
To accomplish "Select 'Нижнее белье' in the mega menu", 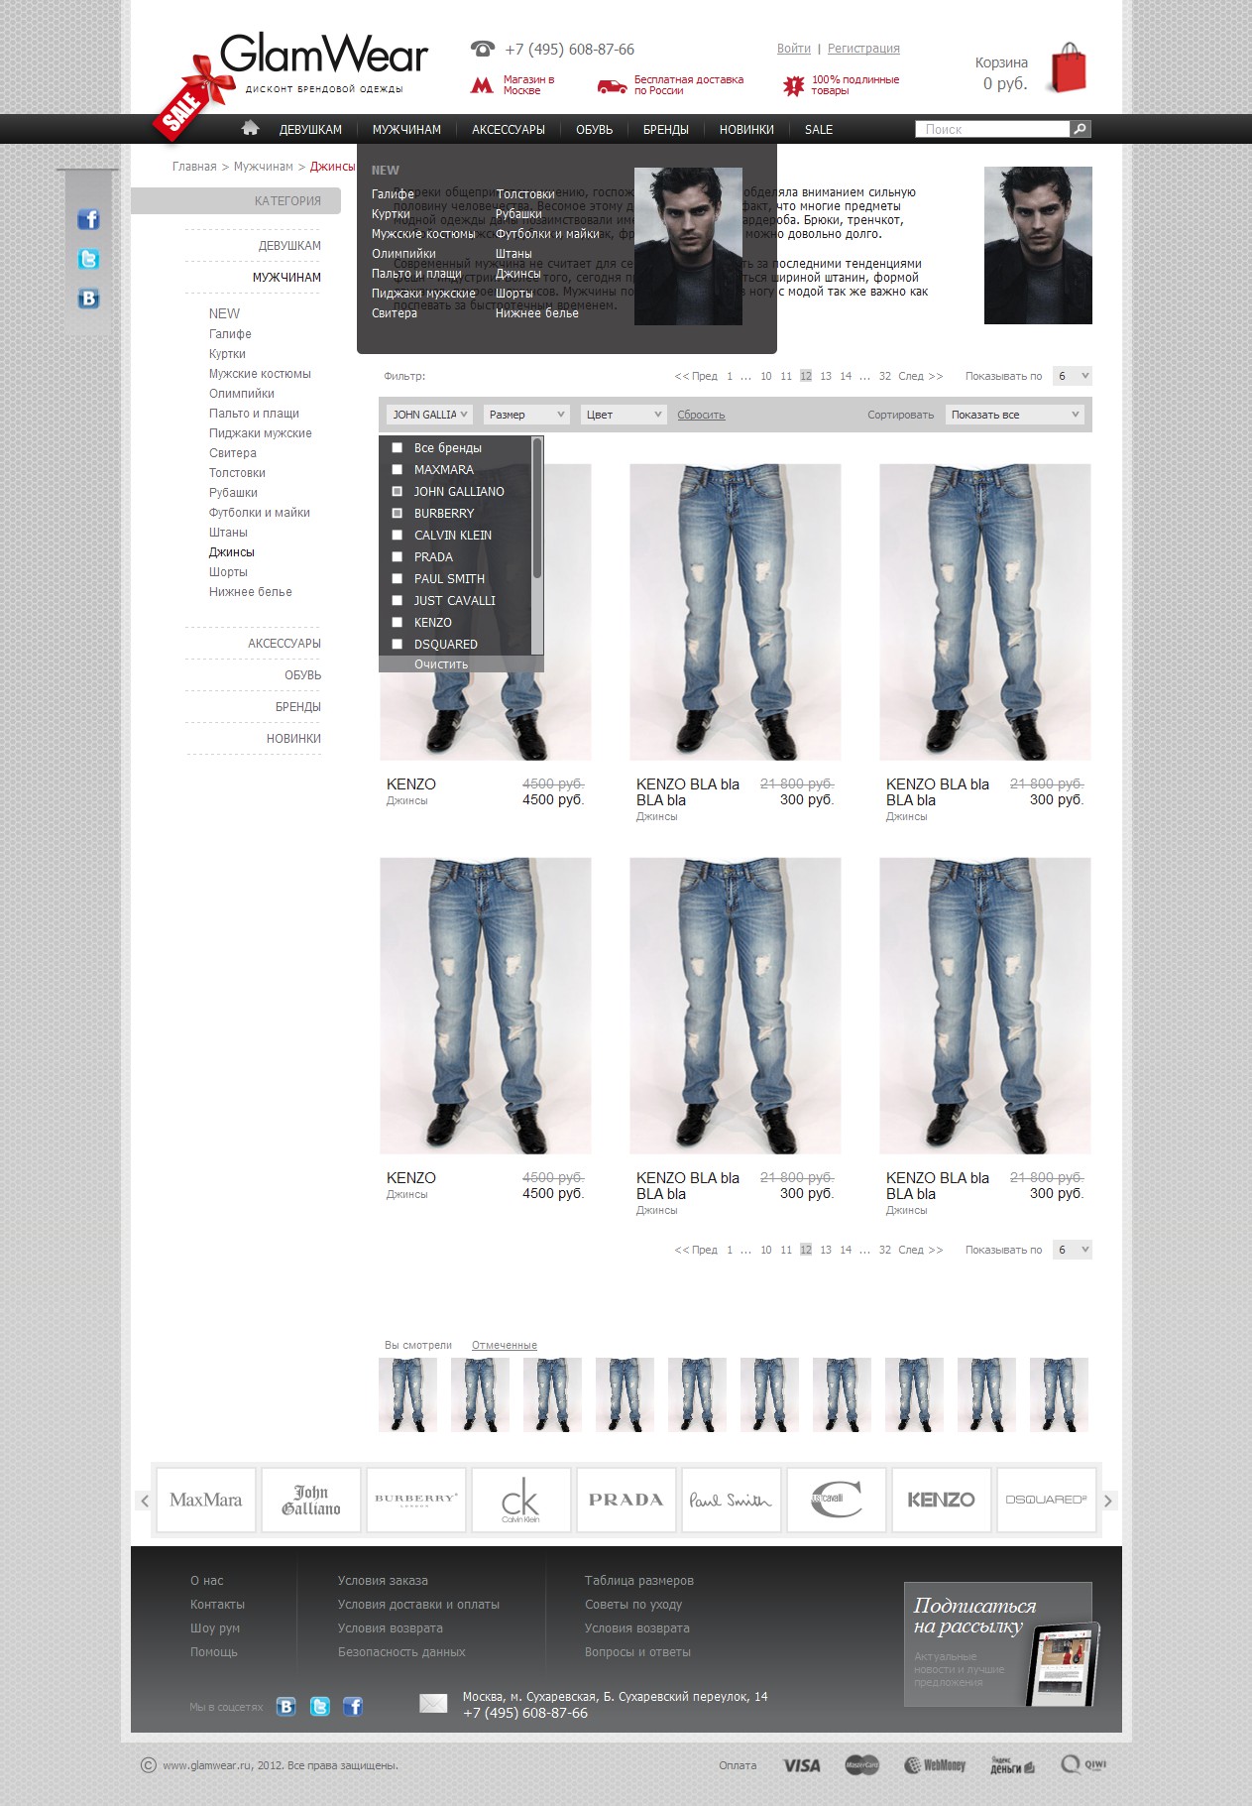I will tap(536, 313).
